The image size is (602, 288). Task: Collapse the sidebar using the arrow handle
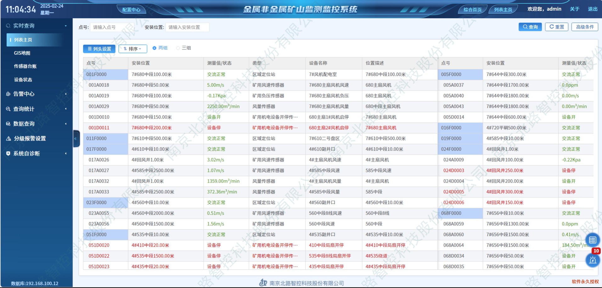coord(76,139)
